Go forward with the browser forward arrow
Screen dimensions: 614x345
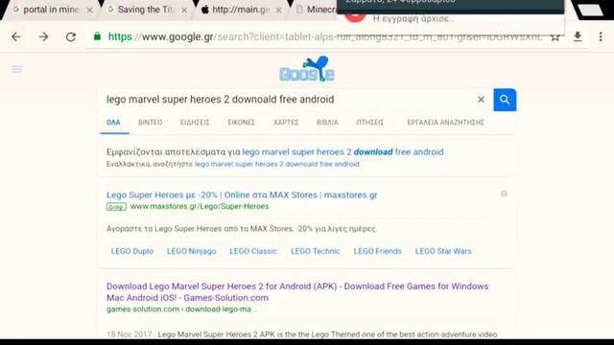43,36
